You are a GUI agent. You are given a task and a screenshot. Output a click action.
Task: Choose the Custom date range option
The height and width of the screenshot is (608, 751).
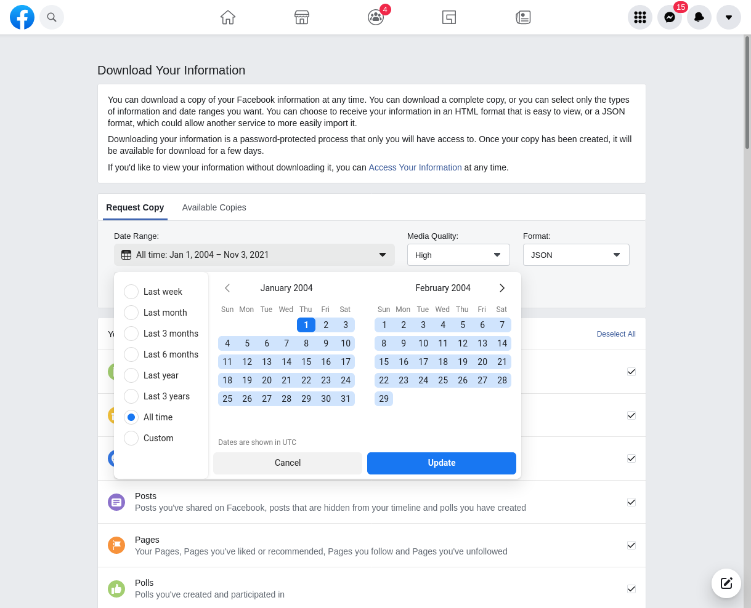pos(131,438)
